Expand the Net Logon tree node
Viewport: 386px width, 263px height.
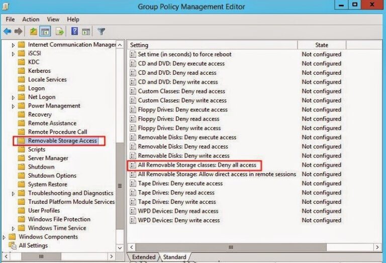pyautogui.click(x=13, y=97)
